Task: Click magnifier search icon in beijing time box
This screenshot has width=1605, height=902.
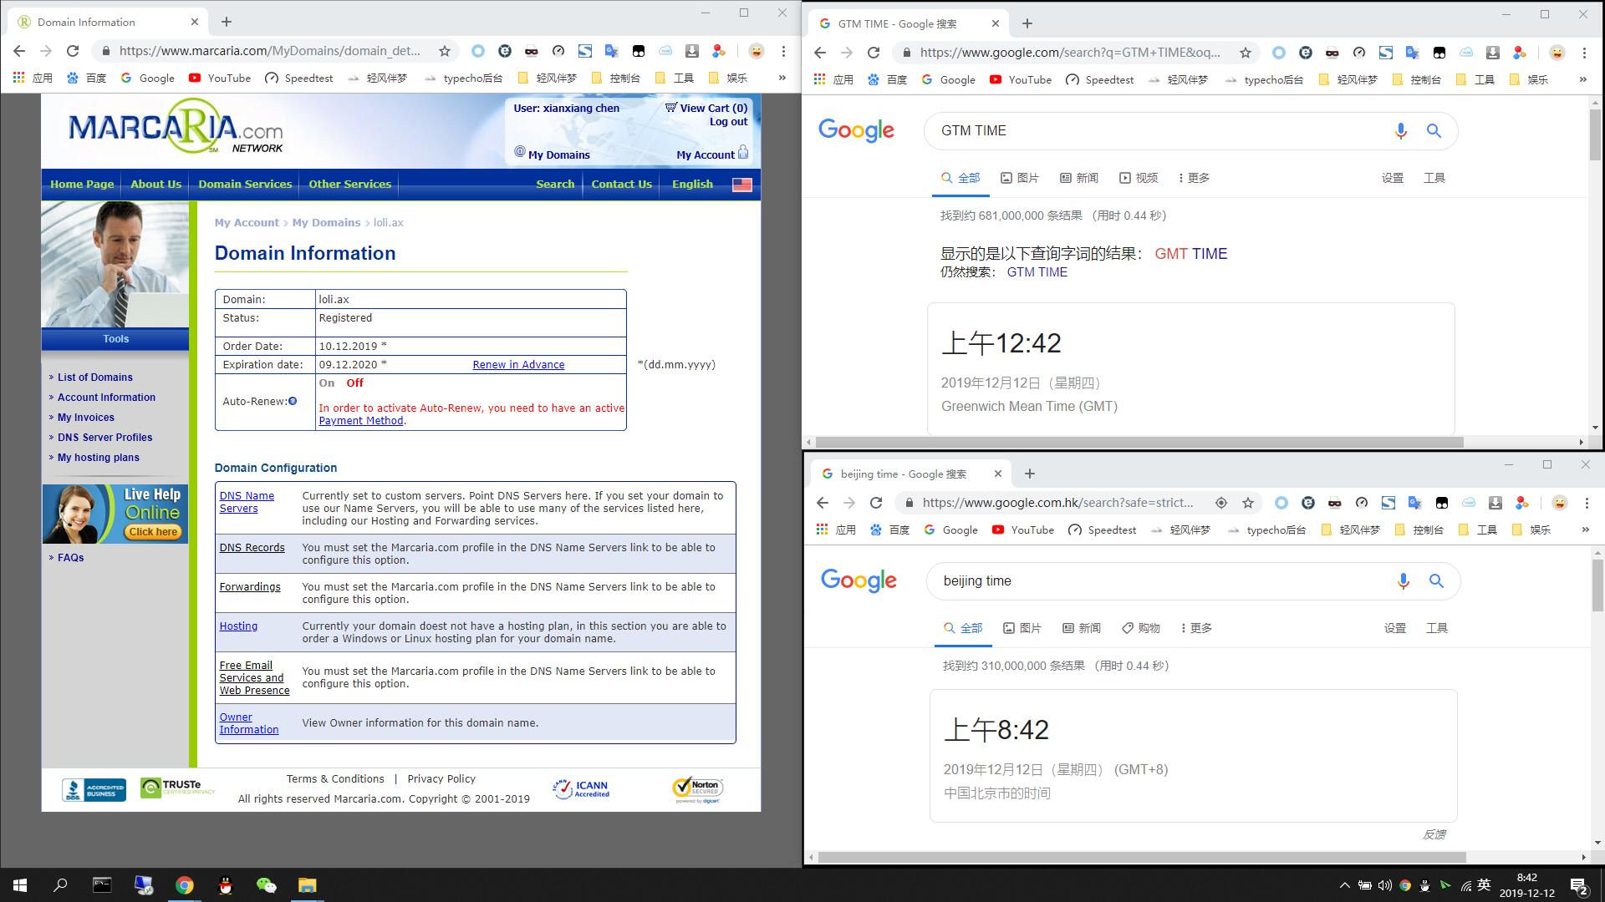Action: pyautogui.click(x=1436, y=581)
